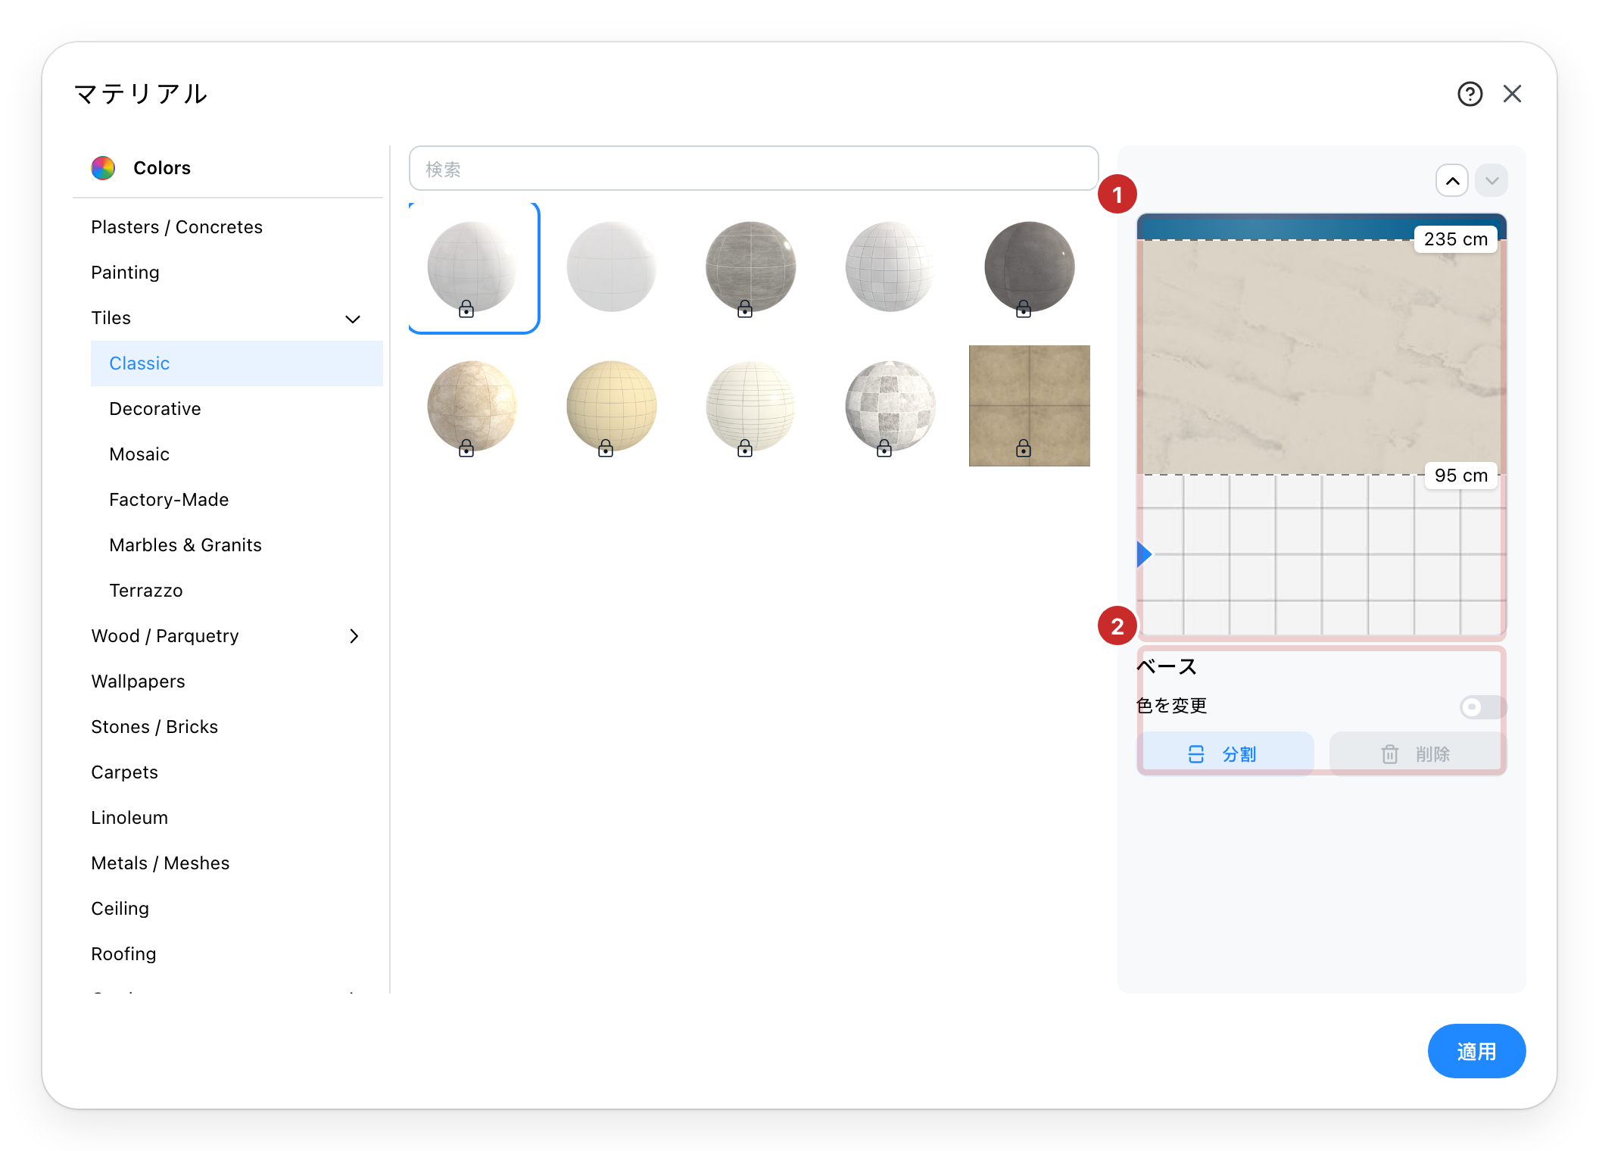Choose the flat brown square tile swatch
This screenshot has width=1599, height=1151.
[1030, 406]
